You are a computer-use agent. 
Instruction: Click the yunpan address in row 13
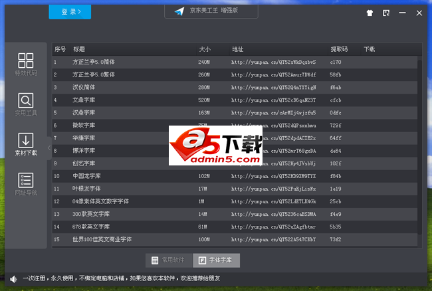pos(274,214)
